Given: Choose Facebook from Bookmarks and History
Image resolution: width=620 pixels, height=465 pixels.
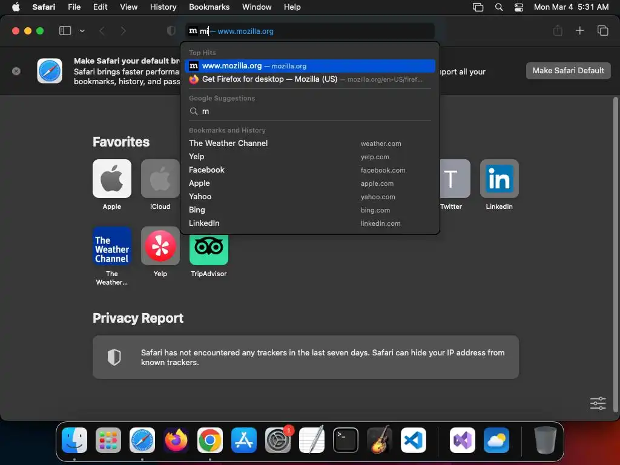Looking at the screenshot, I should [x=310, y=170].
